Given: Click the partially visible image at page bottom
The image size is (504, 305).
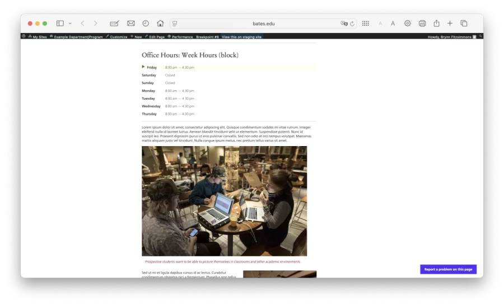Looking at the screenshot, I should [279, 274].
